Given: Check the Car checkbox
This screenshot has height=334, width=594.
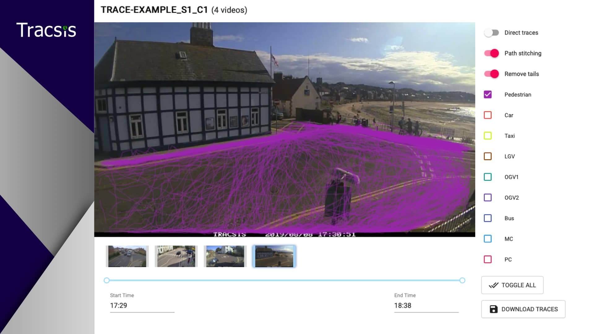Looking at the screenshot, I should (488, 115).
